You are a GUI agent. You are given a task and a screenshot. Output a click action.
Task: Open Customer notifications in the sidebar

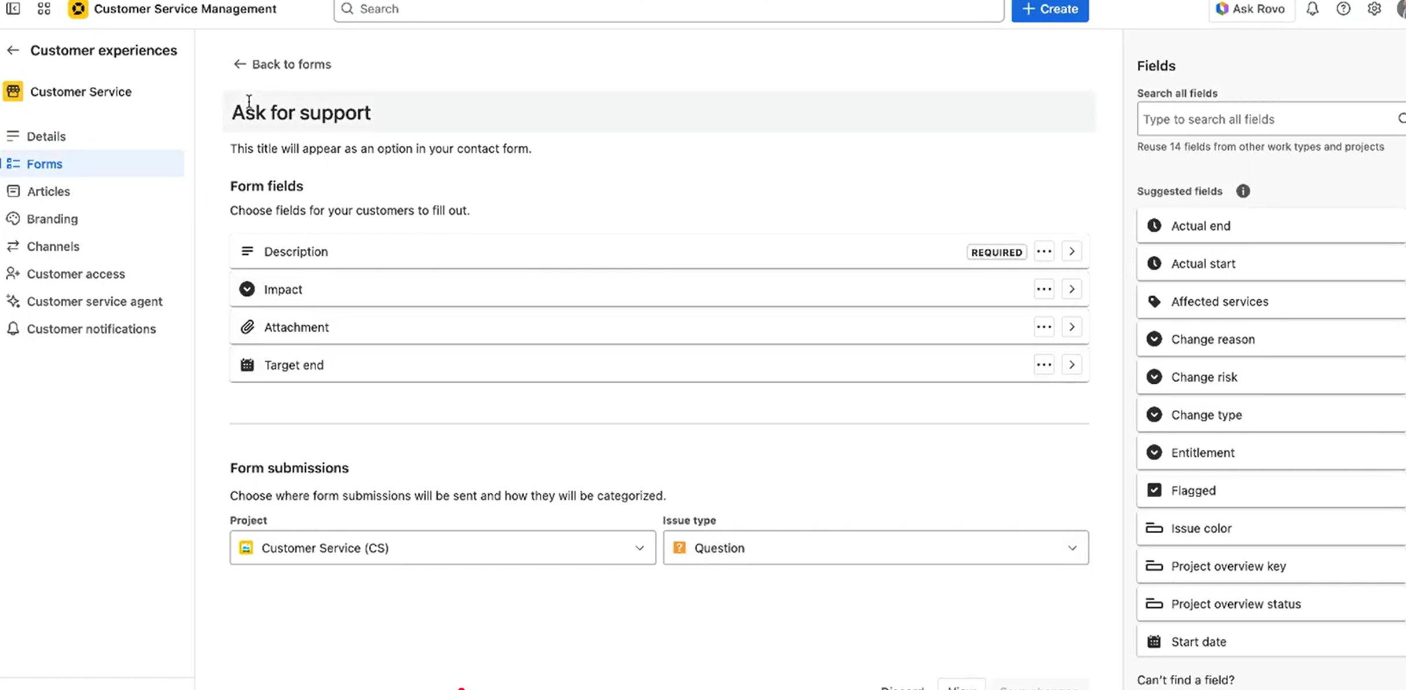(x=93, y=329)
